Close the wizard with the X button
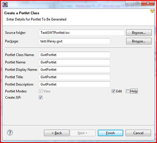Image resolution: width=157 pixels, height=143 pixels. click(x=148, y=3)
